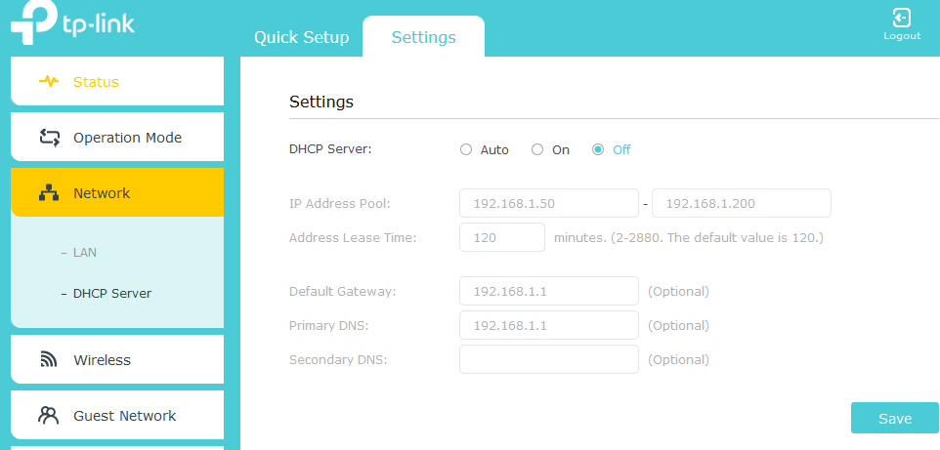Click the 'Secondary DNS:' label
This screenshot has height=450, width=940.
[x=338, y=360]
